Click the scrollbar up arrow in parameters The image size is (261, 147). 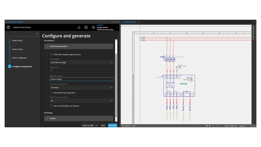pos(116,41)
